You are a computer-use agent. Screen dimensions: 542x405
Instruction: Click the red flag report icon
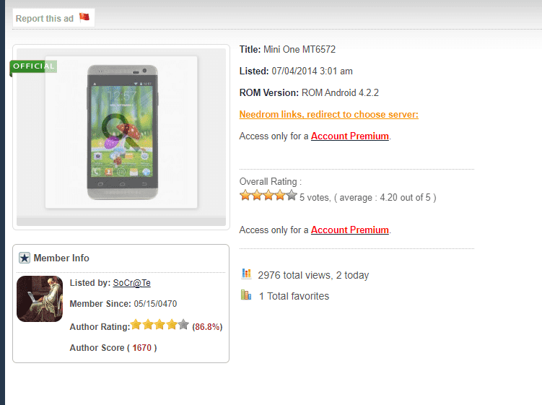point(84,17)
